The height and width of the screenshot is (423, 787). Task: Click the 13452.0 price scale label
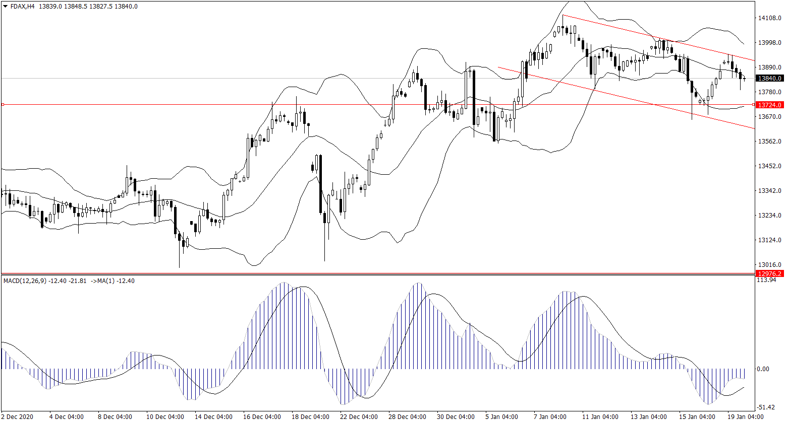pyautogui.click(x=770, y=166)
